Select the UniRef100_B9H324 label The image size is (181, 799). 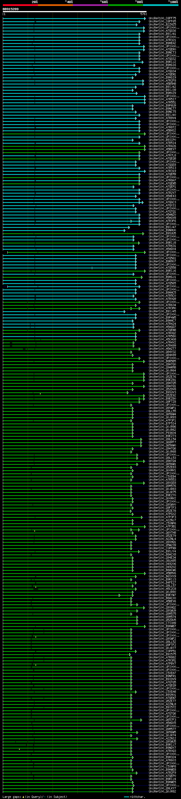pyautogui.click(x=162, y=757)
